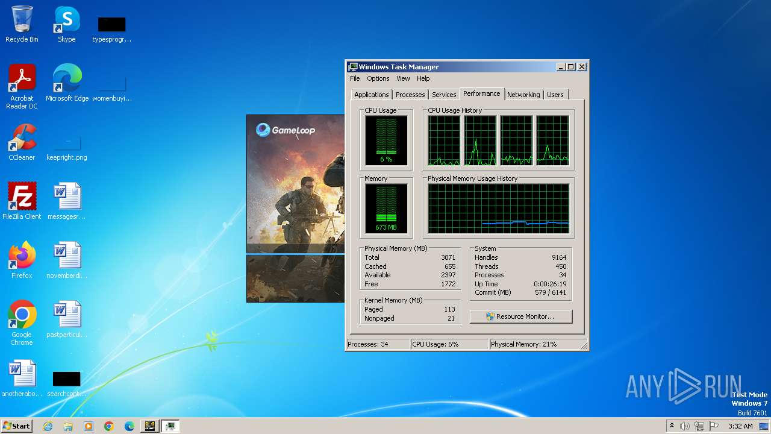Click the Threads value 450

pos(561,266)
